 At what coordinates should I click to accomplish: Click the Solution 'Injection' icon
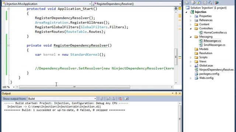click(188, 8)
